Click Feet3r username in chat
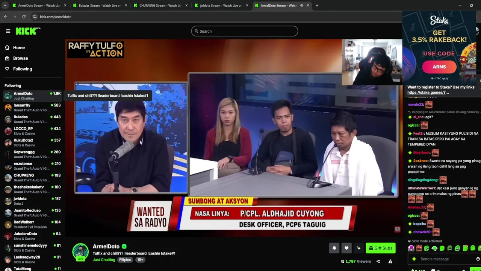This screenshot has width=481, height=271. point(419,134)
